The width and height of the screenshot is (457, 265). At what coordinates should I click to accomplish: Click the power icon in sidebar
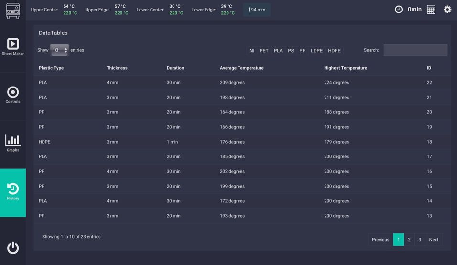pyautogui.click(x=13, y=248)
